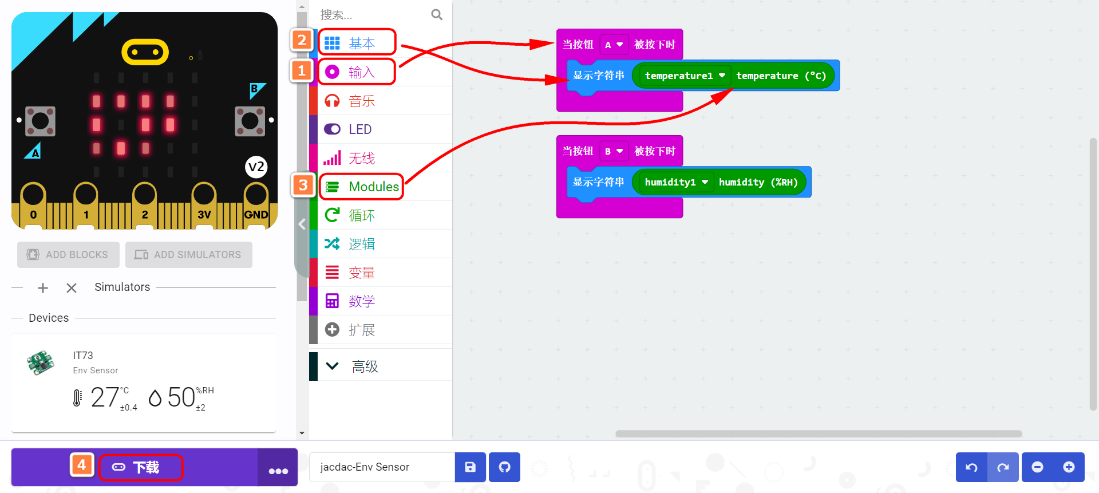Open the temperature1 sensor dropdown
Image resolution: width=1099 pixels, height=493 pixels.
click(685, 76)
